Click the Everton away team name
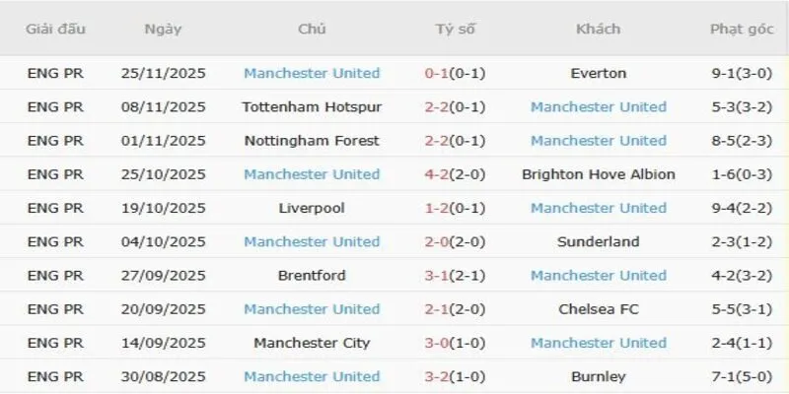Screen dimensions: 789x394 coord(599,73)
